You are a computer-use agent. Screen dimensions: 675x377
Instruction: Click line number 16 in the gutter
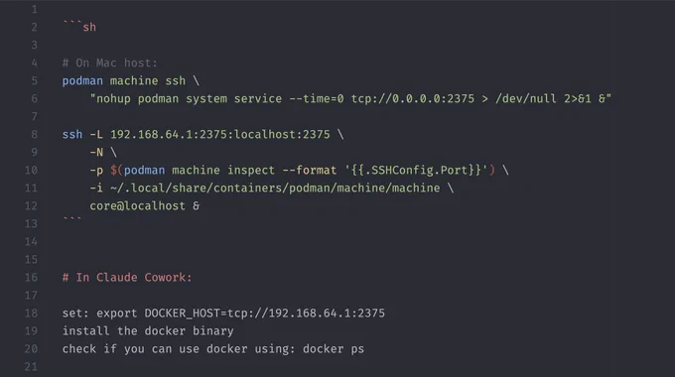(x=31, y=278)
